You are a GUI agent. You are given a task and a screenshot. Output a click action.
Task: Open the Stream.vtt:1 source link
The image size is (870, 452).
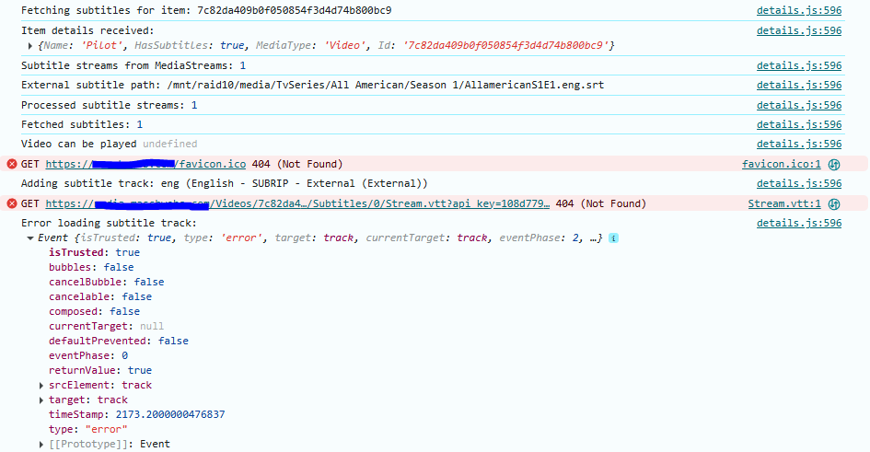783,203
